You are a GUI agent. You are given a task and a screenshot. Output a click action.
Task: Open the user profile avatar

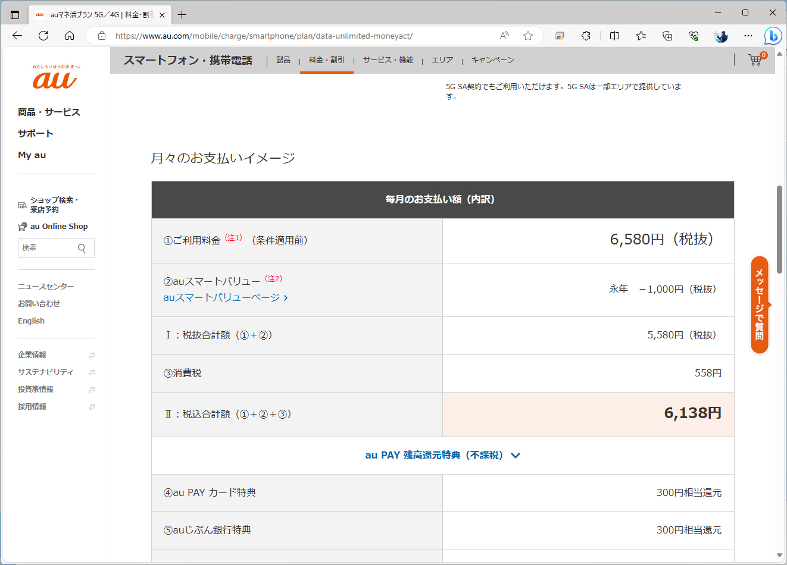(x=721, y=36)
